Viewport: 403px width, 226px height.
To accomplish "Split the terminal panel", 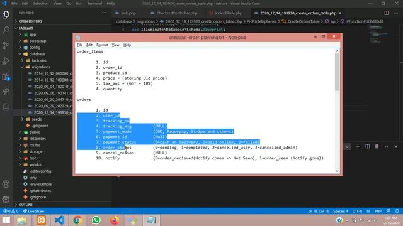I will (x=368, y=146).
